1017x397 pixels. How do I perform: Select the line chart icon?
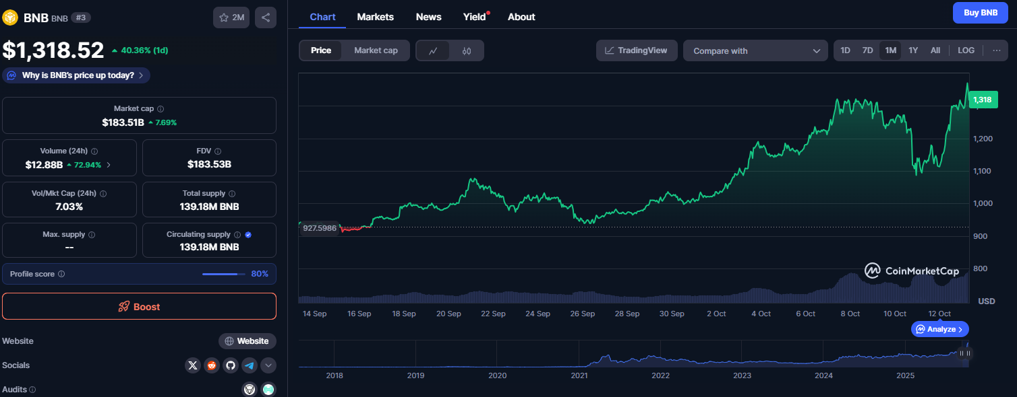coord(433,50)
